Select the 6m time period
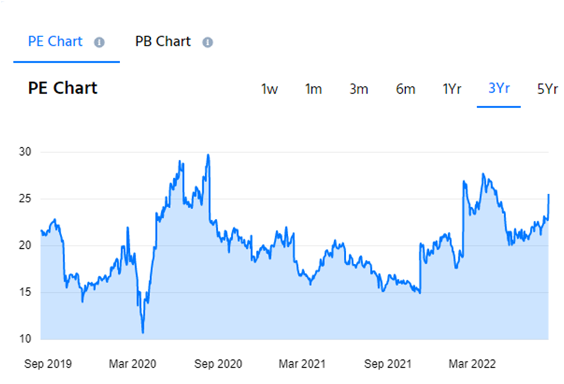This screenshot has width=564, height=384. pyautogui.click(x=405, y=89)
